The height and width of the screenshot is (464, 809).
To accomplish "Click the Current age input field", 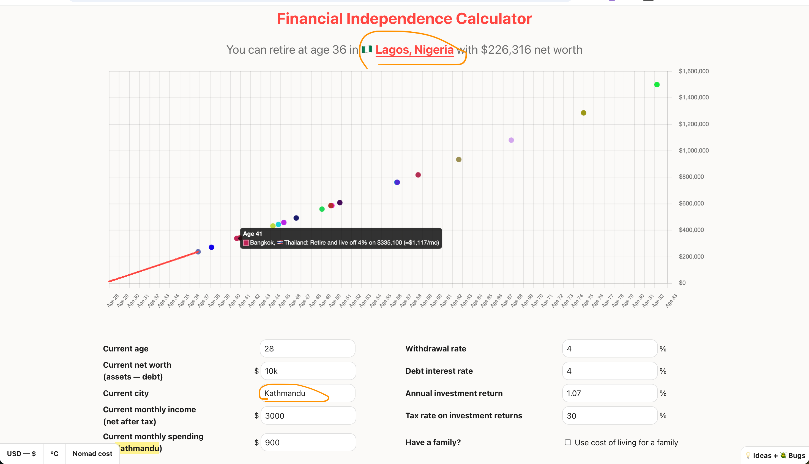I will [307, 349].
